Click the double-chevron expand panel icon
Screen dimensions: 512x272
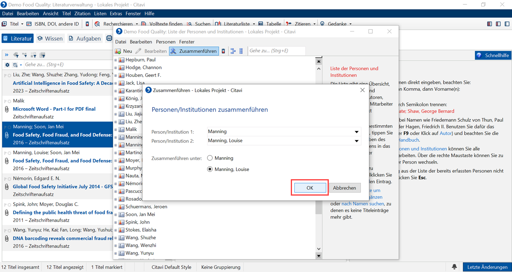click(x=7, y=55)
